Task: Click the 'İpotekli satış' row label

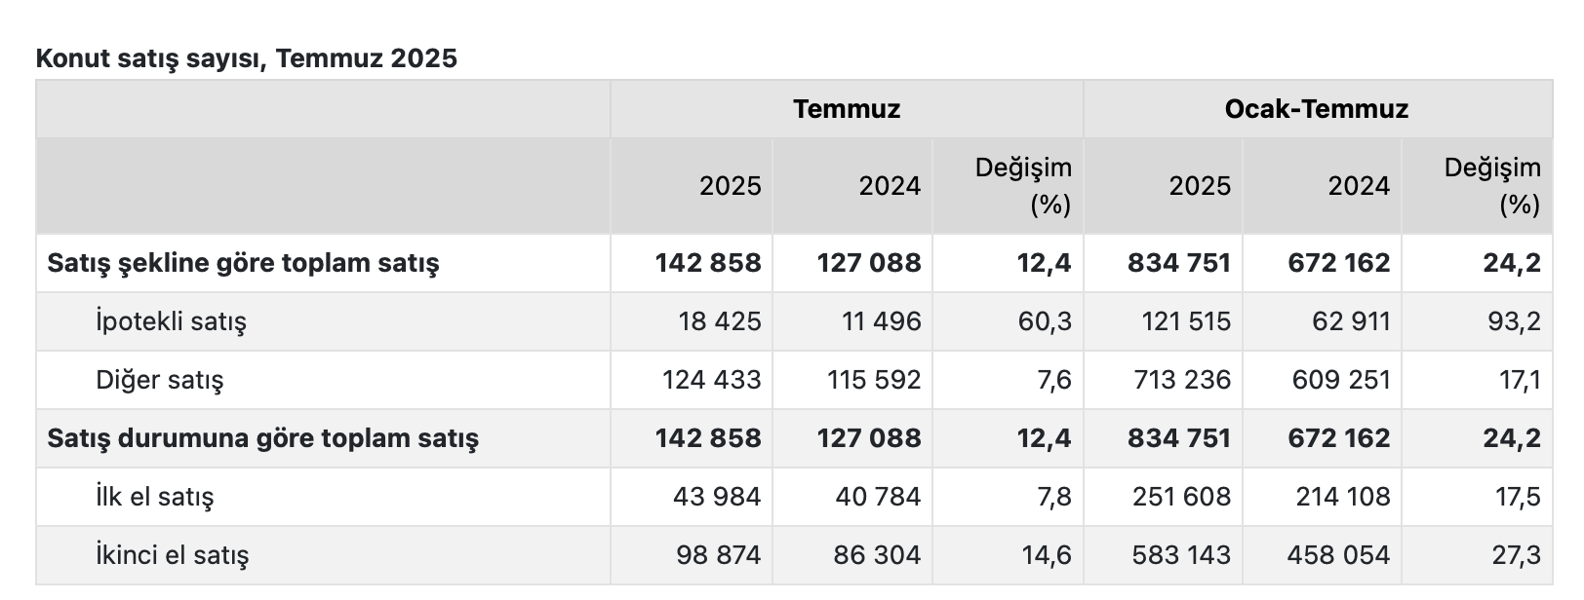Action: click(x=171, y=321)
